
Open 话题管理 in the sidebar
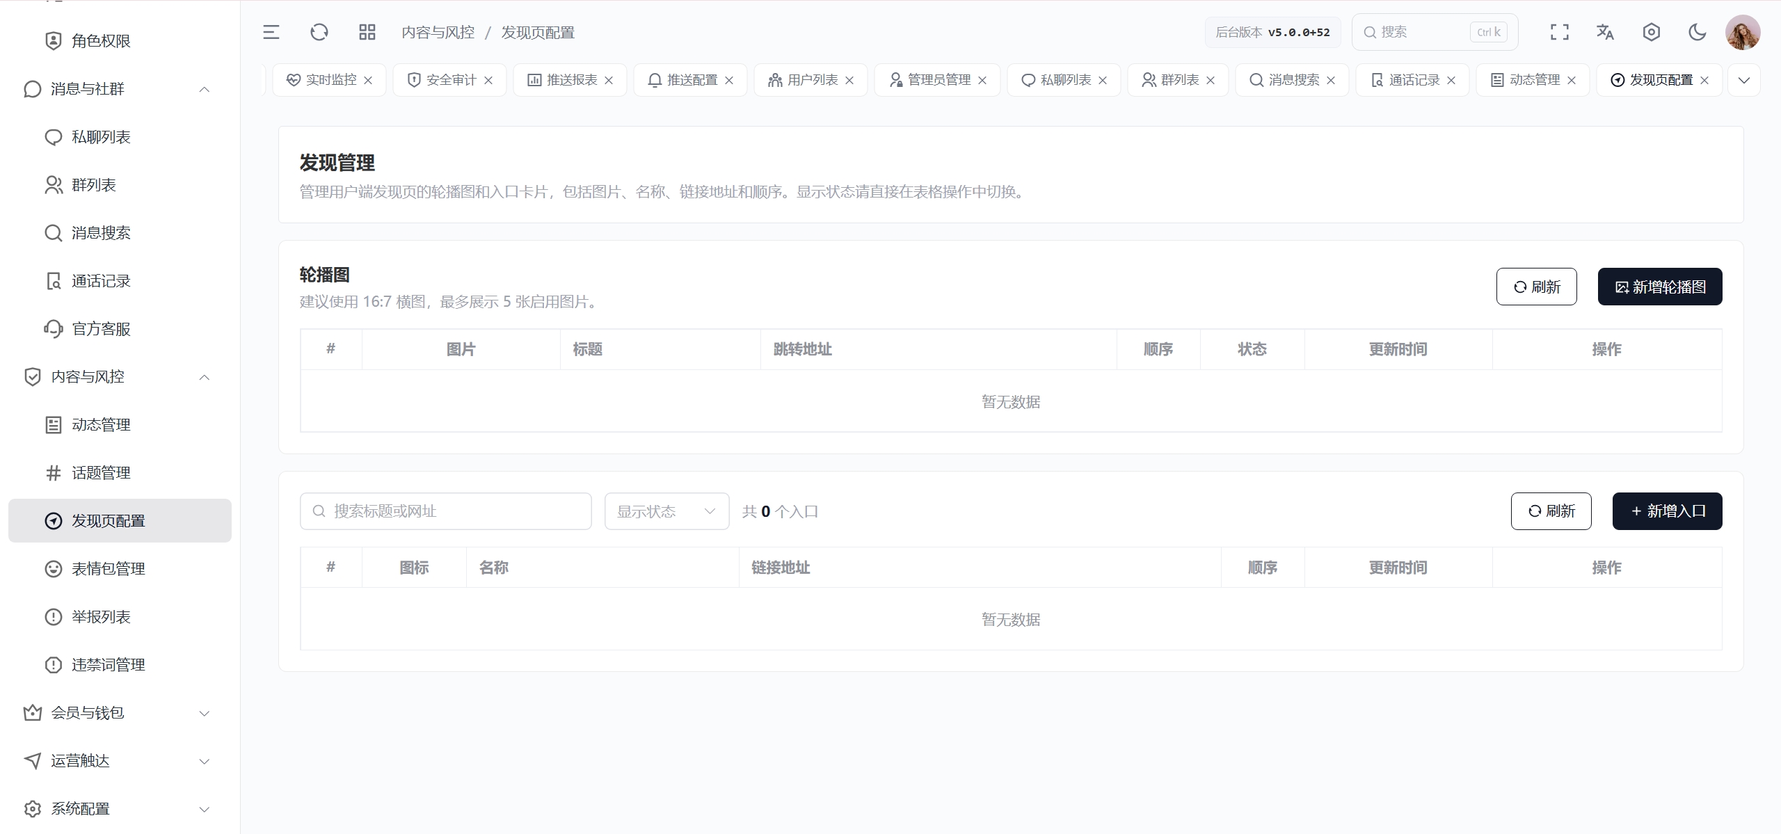[x=120, y=473]
